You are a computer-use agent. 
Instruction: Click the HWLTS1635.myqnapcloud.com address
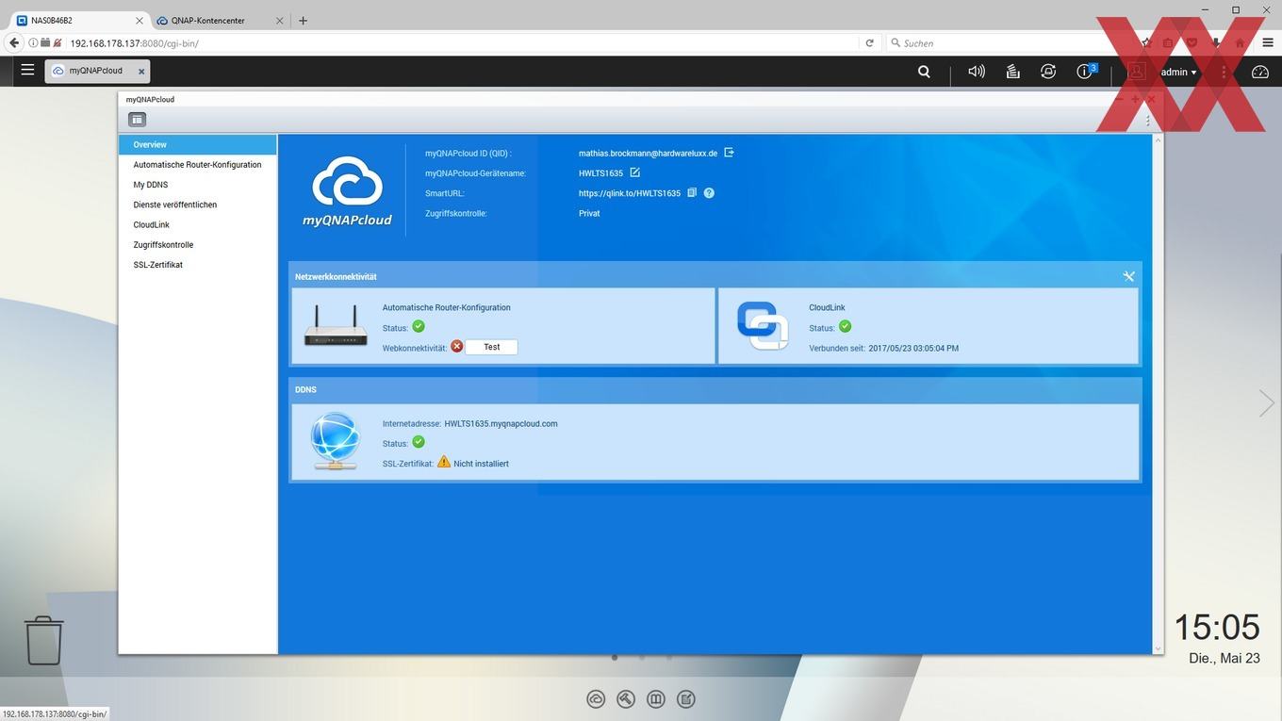[x=501, y=424]
